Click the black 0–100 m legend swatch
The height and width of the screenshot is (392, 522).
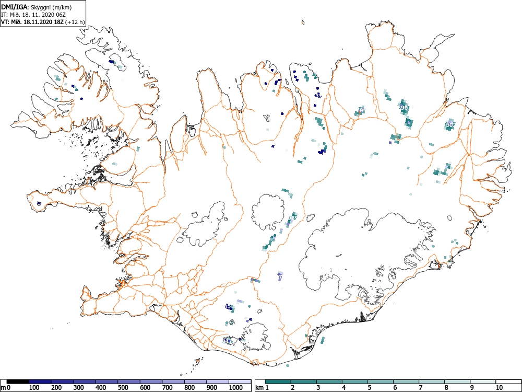coord(18,382)
